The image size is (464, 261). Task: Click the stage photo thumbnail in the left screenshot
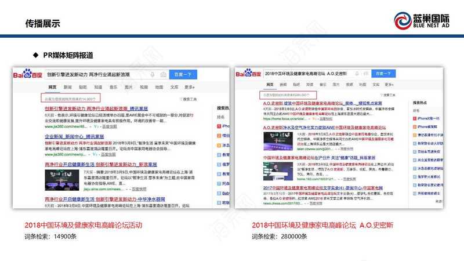click(x=62, y=180)
